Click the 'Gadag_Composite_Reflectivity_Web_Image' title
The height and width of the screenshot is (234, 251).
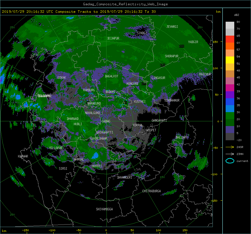click(125, 4)
